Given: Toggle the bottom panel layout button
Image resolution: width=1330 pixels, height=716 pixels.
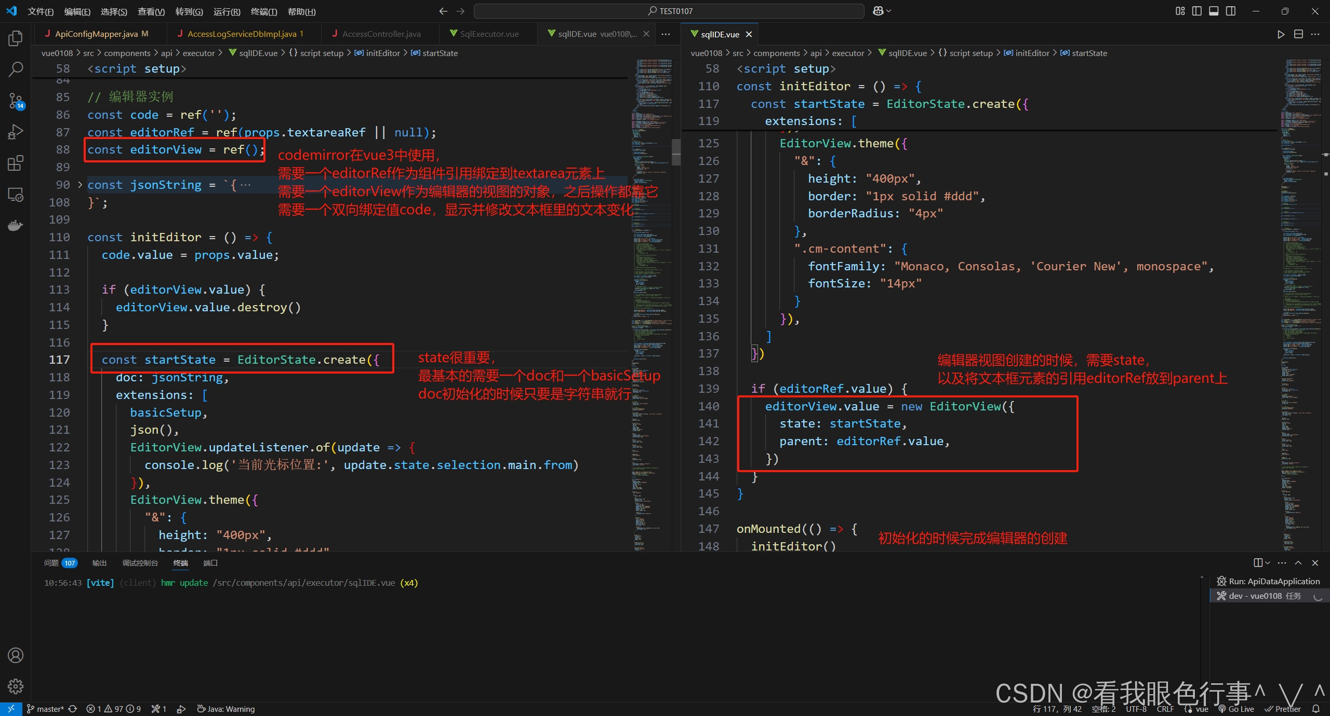Looking at the screenshot, I should pos(1214,11).
